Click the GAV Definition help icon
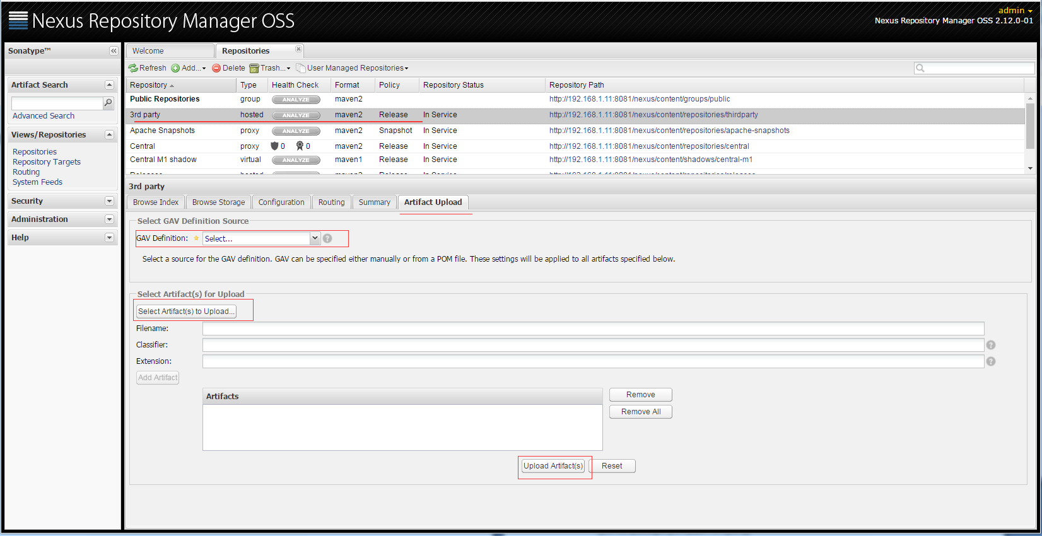 327,238
